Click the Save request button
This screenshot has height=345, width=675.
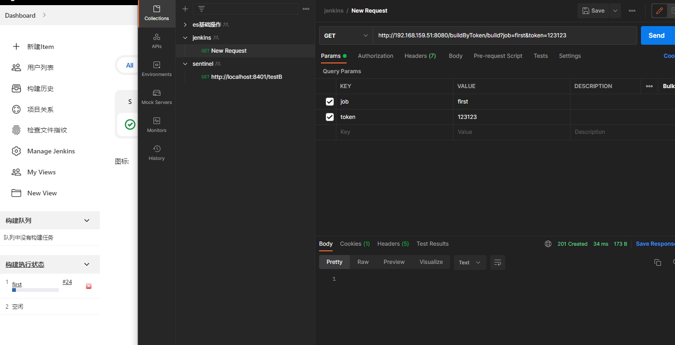tap(593, 11)
